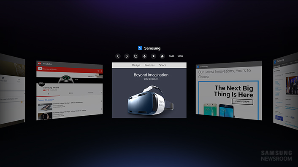Switch to the Features tab

click(x=149, y=65)
